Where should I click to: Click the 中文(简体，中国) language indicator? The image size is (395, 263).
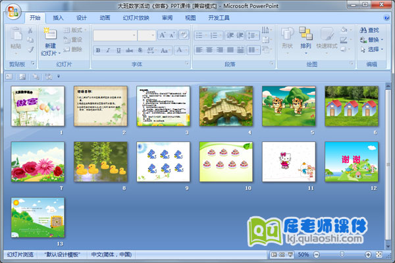pyautogui.click(x=111, y=254)
